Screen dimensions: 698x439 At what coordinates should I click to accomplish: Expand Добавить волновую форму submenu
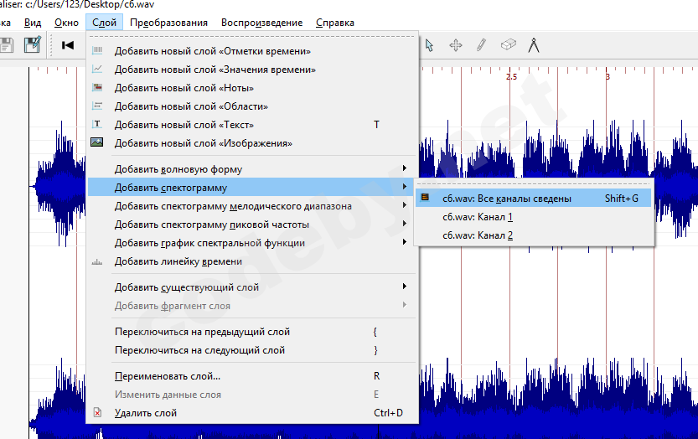tap(253, 169)
